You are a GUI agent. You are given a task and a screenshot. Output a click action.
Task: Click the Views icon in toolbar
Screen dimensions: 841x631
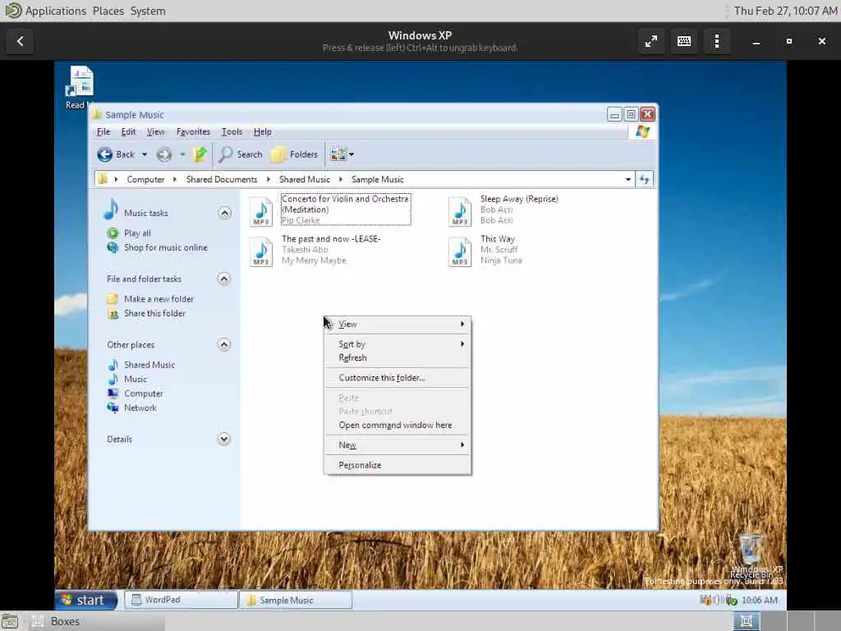click(x=338, y=154)
